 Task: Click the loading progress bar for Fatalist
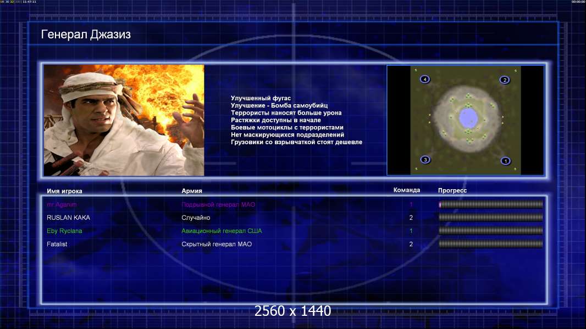click(491, 244)
